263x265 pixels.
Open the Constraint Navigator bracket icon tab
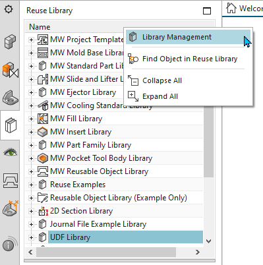tap(10, 97)
